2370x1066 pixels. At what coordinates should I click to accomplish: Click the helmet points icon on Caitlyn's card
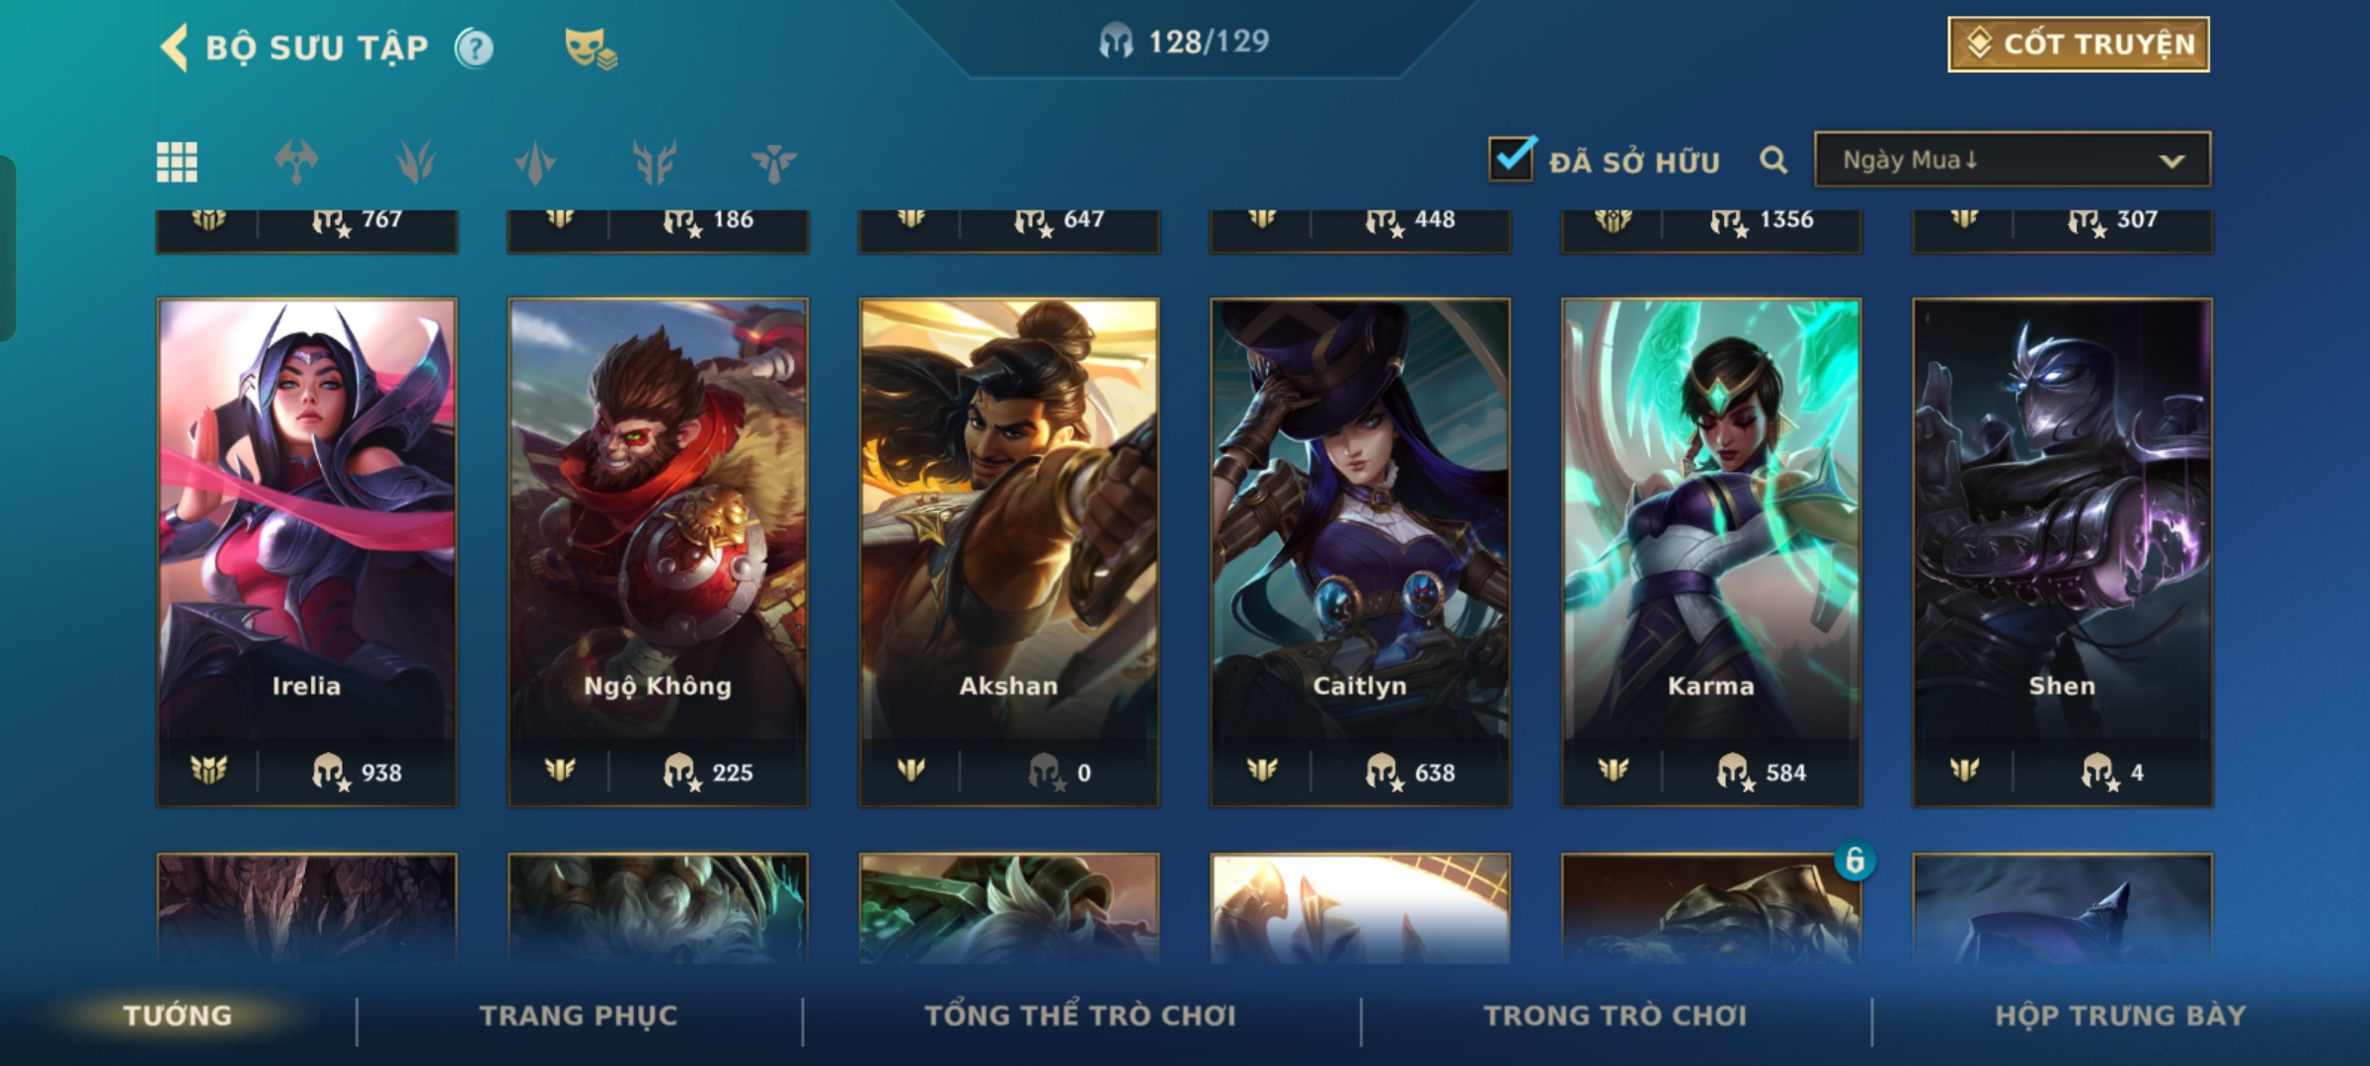[x=1382, y=772]
